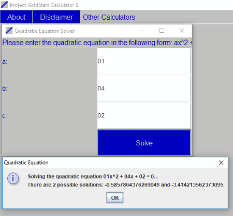Image resolution: width=233 pixels, height=216 pixels.
Task: Close the Quadratic Equation Solver window
Action: pos(182,31)
